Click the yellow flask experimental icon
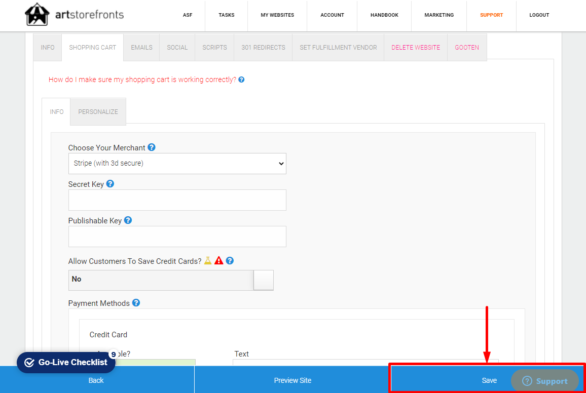The width and height of the screenshot is (586, 393). [x=208, y=260]
